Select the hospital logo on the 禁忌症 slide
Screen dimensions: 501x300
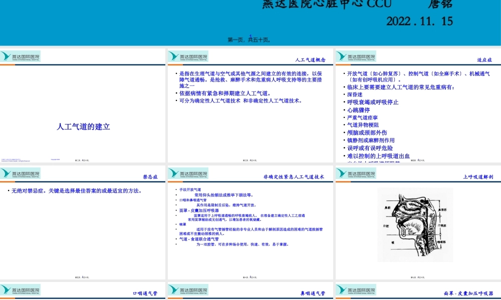coord(6,173)
